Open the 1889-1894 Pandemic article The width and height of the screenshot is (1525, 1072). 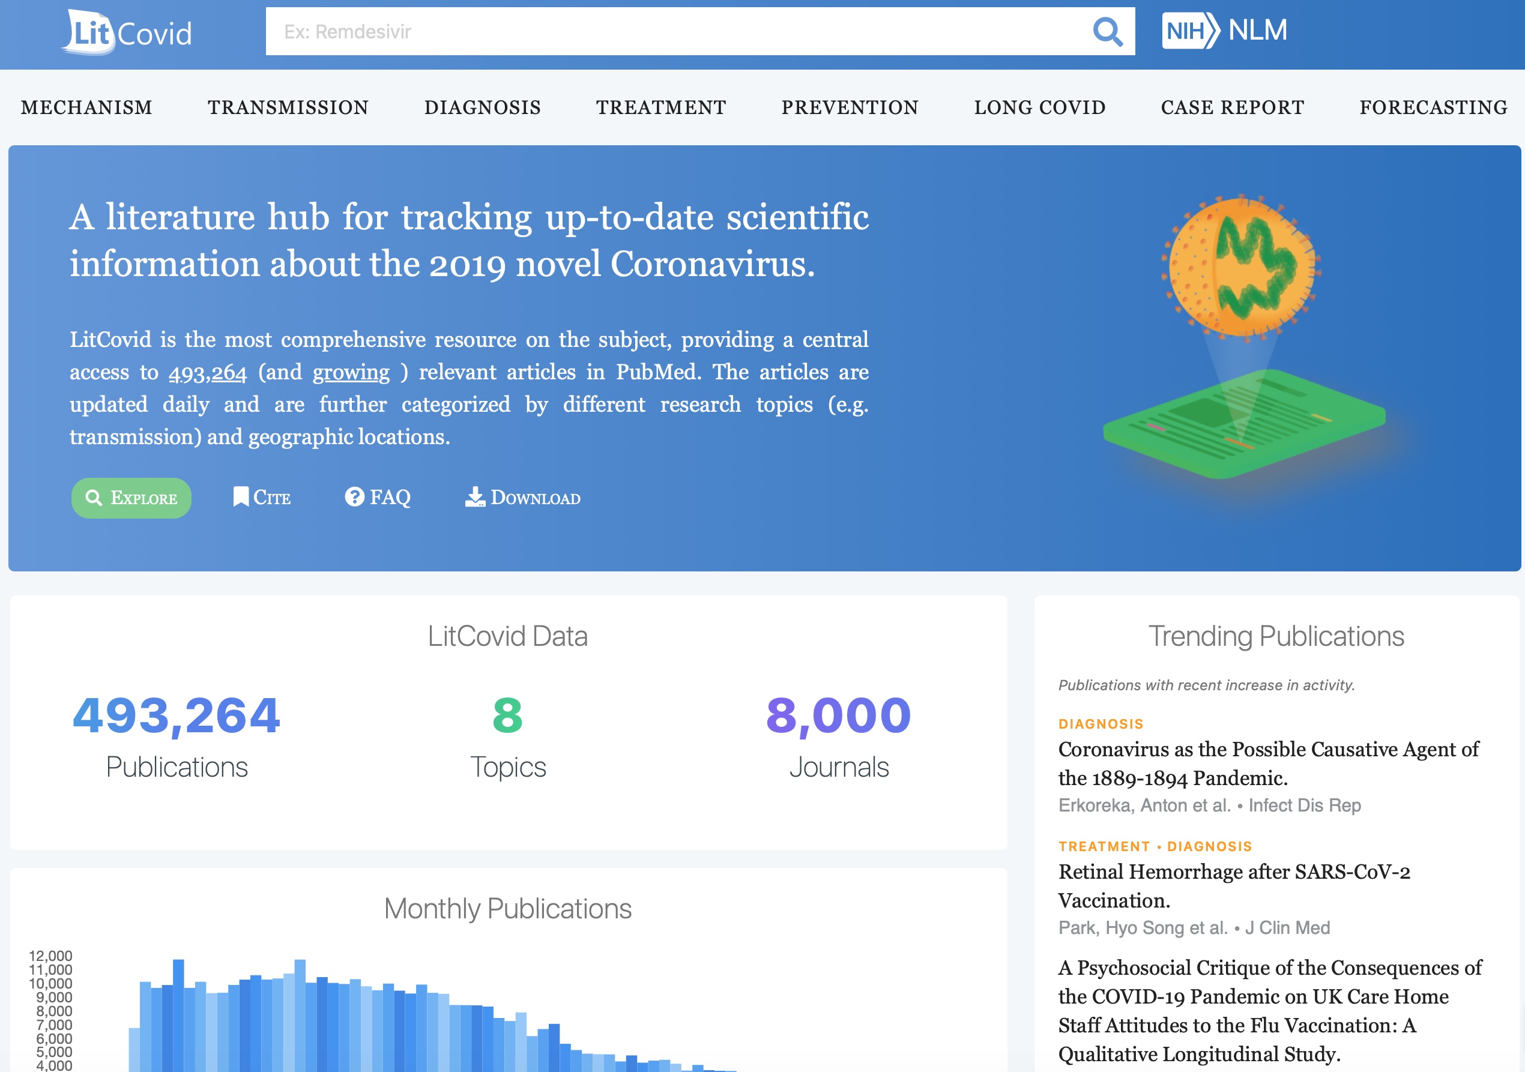pyautogui.click(x=1268, y=763)
